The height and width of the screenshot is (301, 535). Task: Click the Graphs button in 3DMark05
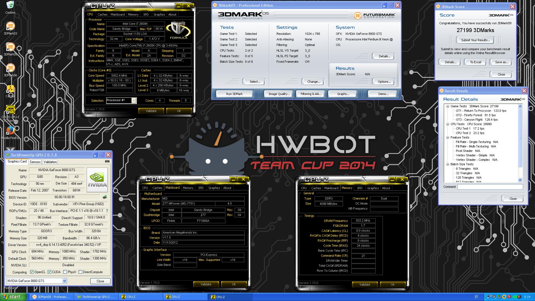(x=343, y=94)
